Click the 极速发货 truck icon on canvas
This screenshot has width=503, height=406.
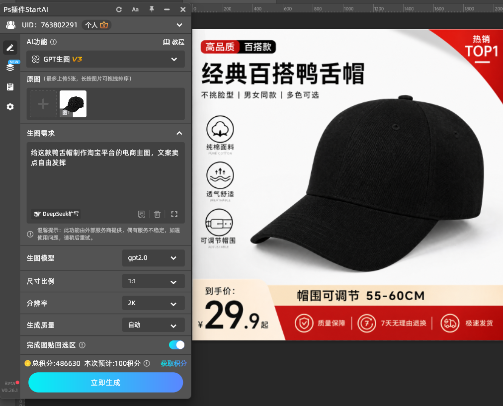tap(450, 324)
